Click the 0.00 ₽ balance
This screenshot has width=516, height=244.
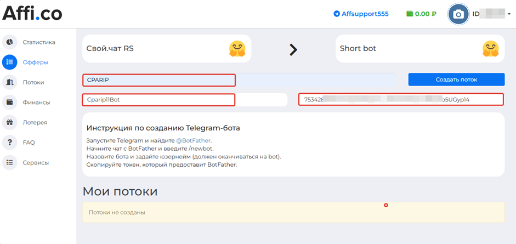(x=426, y=14)
